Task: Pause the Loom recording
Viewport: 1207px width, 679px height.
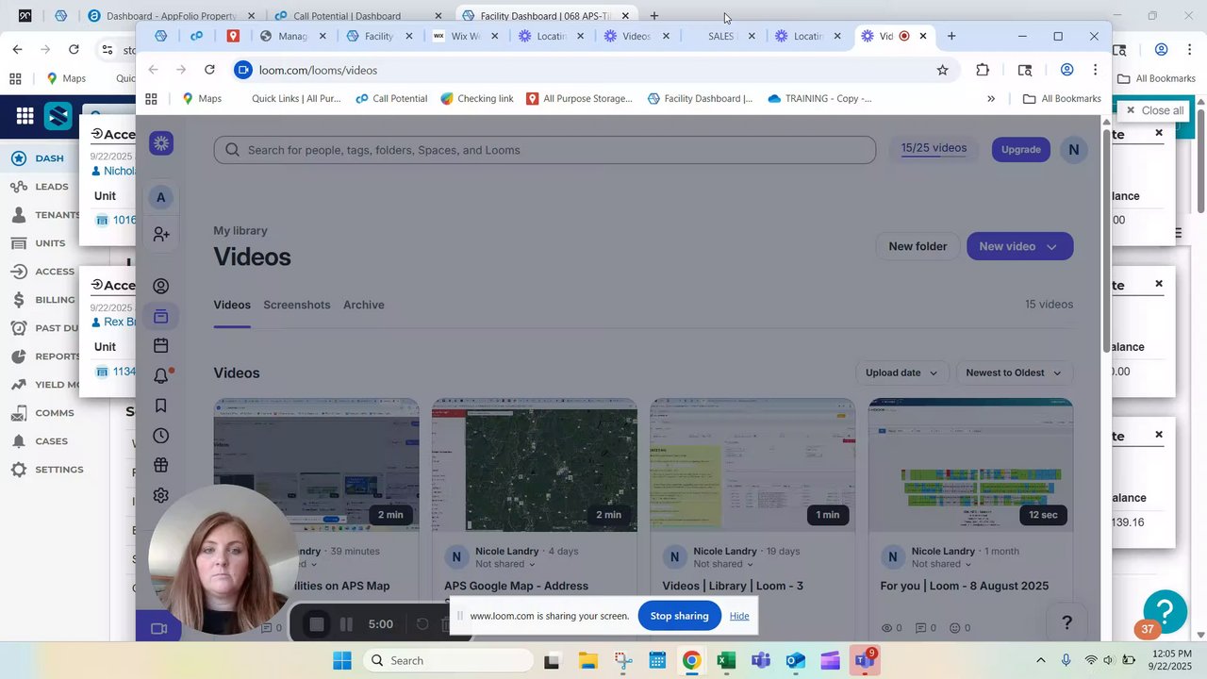Action: pyautogui.click(x=346, y=624)
